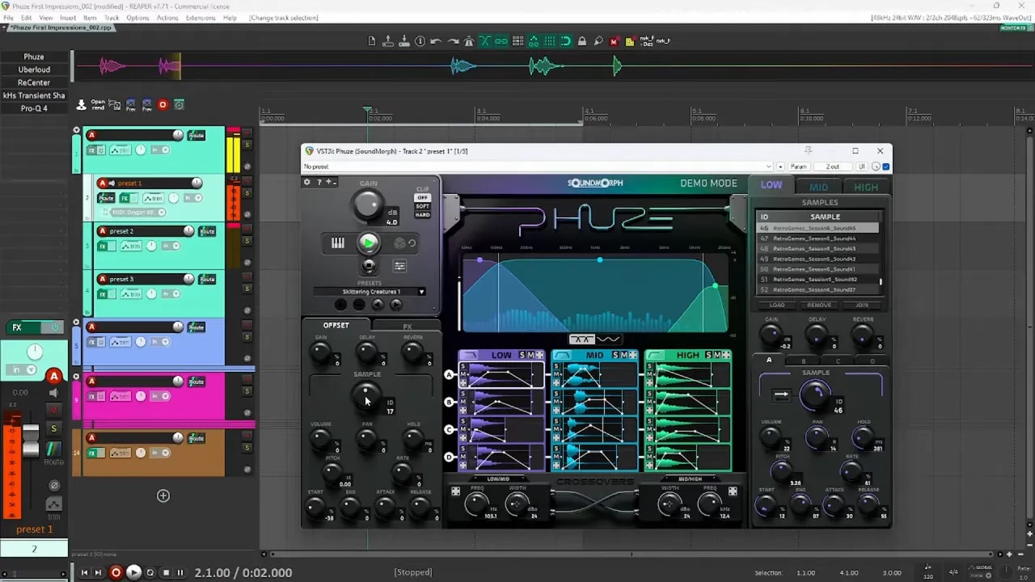Click the REMOVE sample button

click(x=819, y=305)
